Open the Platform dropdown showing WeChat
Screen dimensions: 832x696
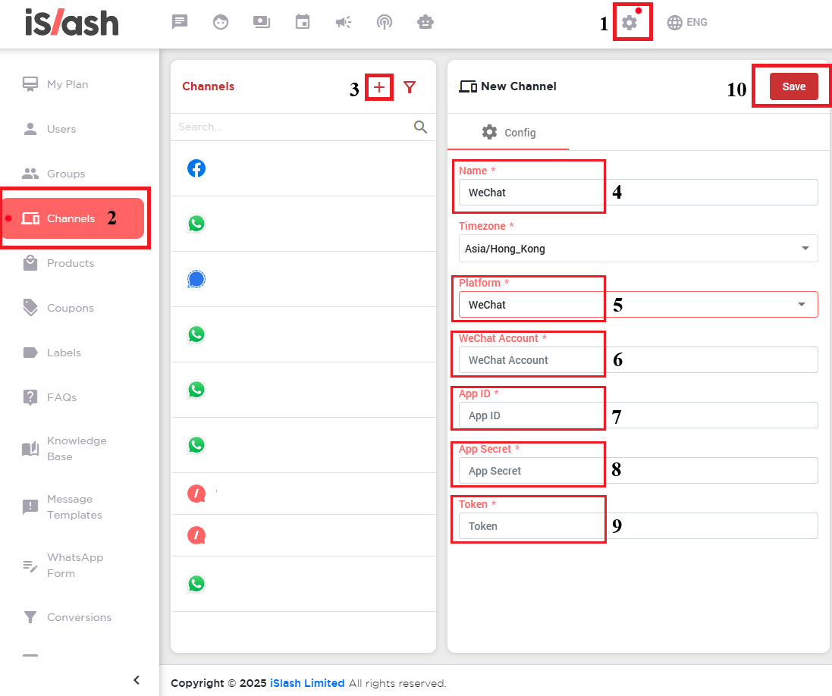point(637,304)
